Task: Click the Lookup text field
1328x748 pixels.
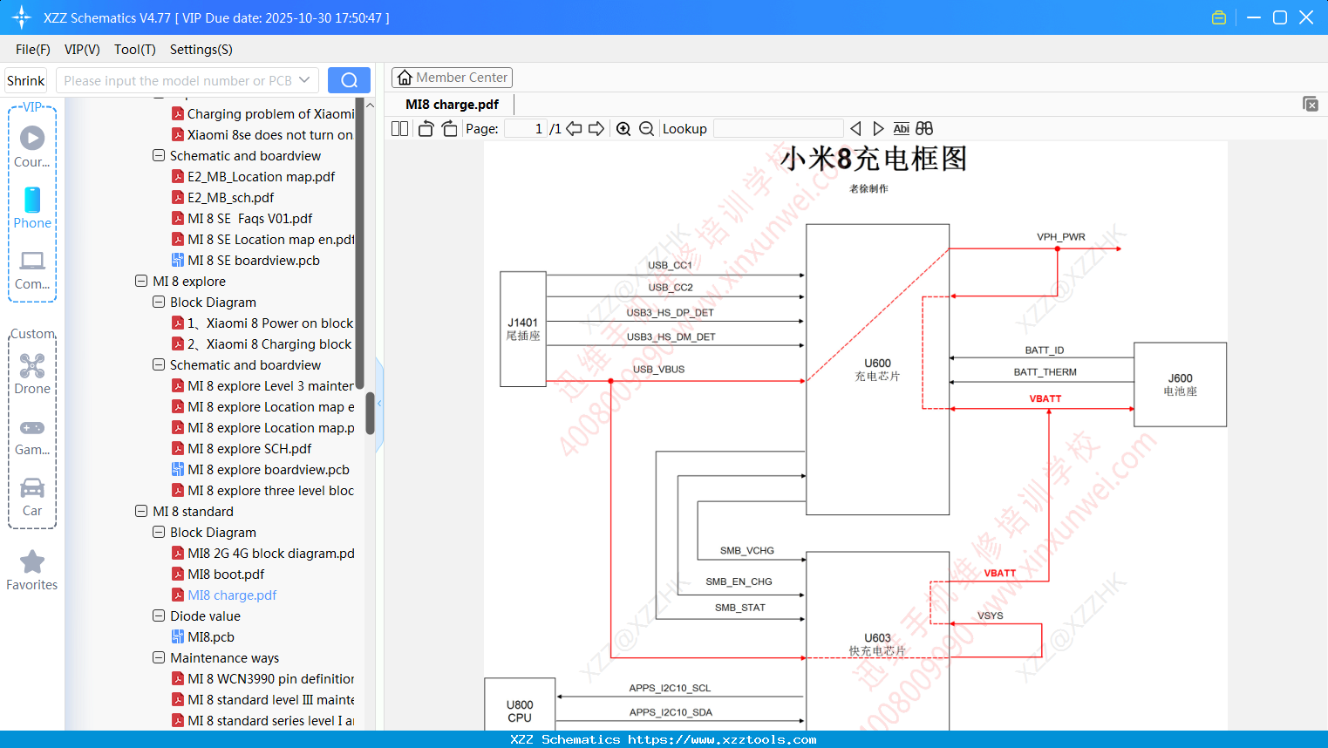Action: [779, 129]
